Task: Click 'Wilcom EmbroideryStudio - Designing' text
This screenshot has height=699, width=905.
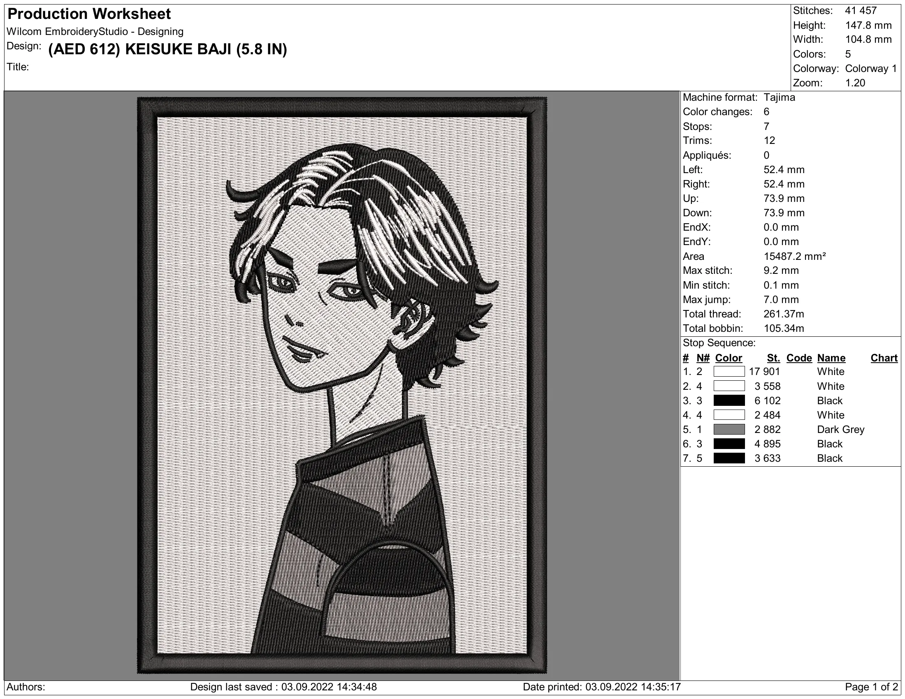Action: [x=95, y=32]
